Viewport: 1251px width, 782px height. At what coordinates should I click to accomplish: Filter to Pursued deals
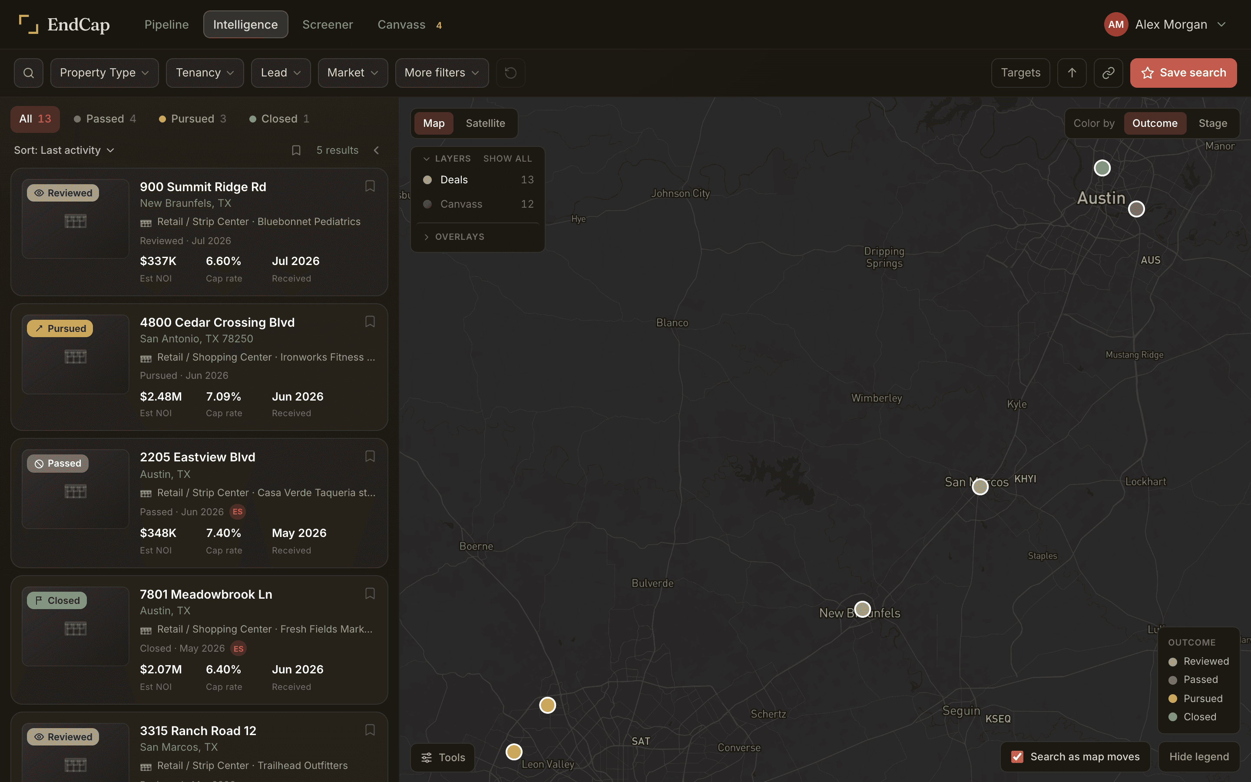(x=192, y=119)
